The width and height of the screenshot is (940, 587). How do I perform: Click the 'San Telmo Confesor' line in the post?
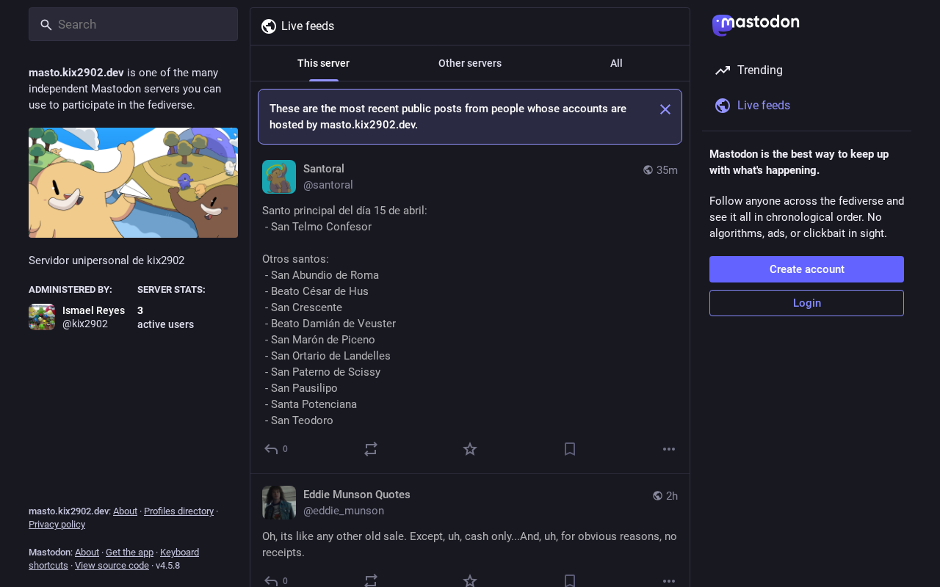coord(321,227)
